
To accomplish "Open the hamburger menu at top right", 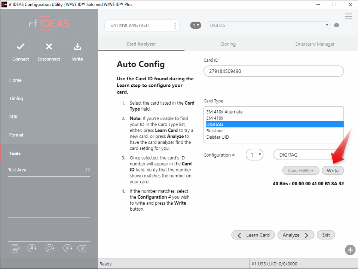I will [x=348, y=16].
